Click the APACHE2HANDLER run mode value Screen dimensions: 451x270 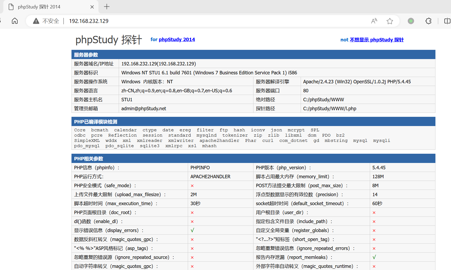pos(210,177)
